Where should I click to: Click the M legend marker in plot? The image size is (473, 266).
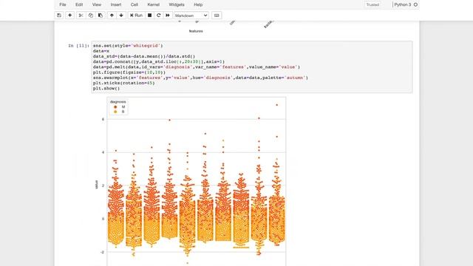115,106
